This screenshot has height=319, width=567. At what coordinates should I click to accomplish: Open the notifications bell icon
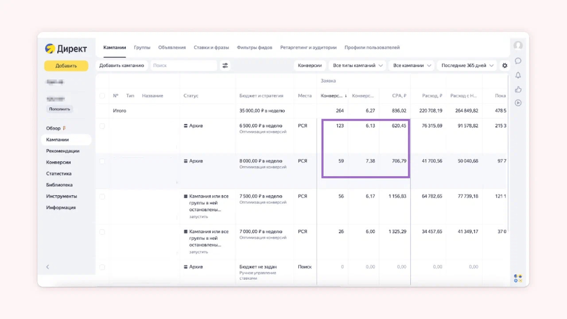coord(518,75)
